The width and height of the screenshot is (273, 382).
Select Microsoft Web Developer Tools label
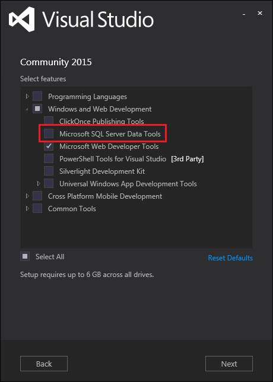109,147
